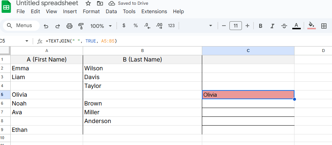Star the Untitled spreadsheet
The width and height of the screenshot is (332, 145).
88,3
